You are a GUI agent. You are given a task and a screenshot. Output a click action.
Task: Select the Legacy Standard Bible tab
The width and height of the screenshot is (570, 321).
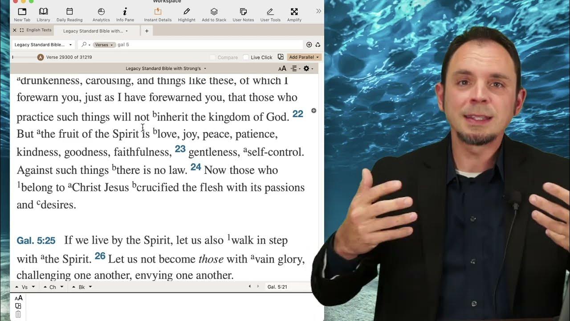click(93, 31)
